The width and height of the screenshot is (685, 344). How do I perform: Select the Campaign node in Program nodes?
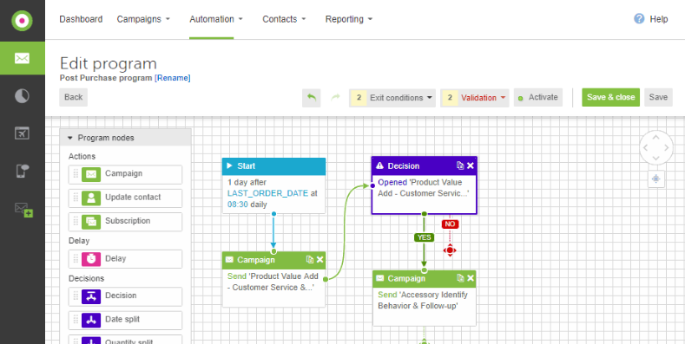125,174
